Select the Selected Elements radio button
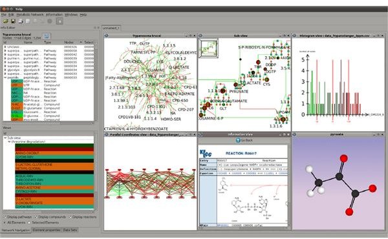388x239 pixels. coord(29,222)
